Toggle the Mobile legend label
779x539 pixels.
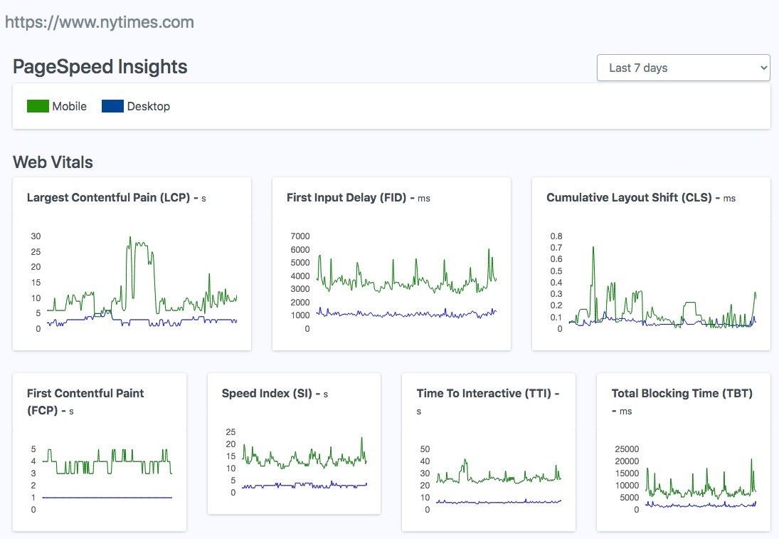click(70, 106)
